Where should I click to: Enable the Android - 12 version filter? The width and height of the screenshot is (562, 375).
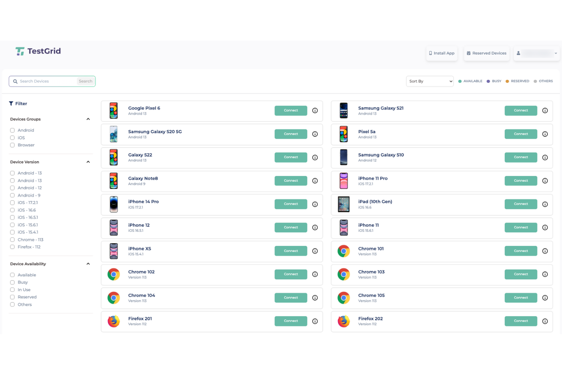coord(12,188)
